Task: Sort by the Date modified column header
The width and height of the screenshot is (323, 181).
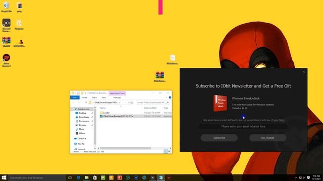Action: (x=150, y=108)
